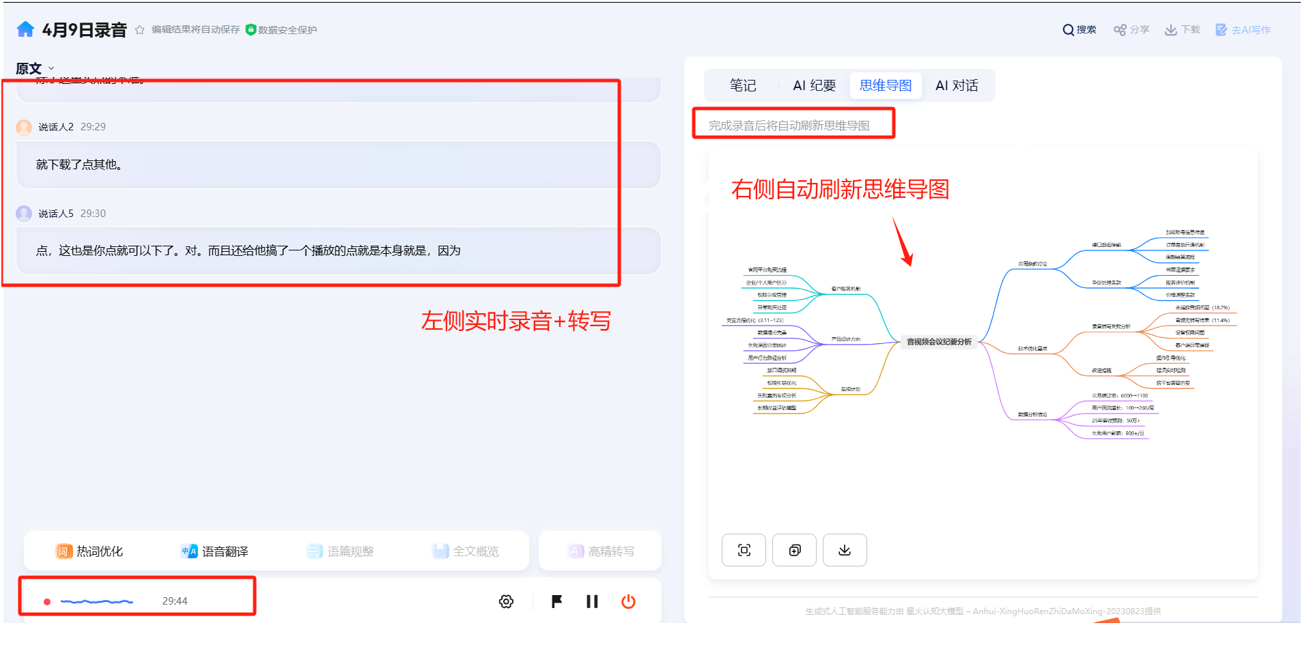Download the mind map image
Image resolution: width=1311 pixels, height=649 pixels.
[x=845, y=550]
